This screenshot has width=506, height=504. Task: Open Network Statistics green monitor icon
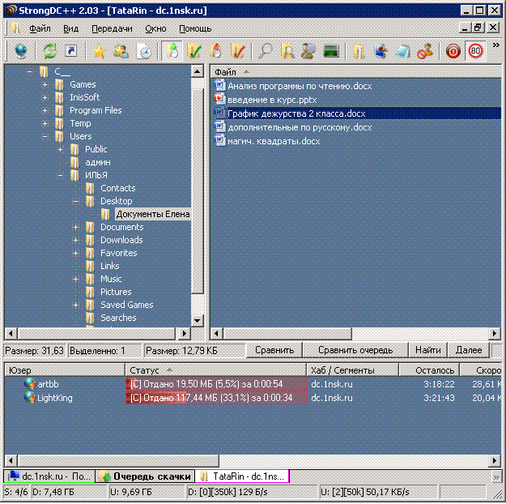331,51
